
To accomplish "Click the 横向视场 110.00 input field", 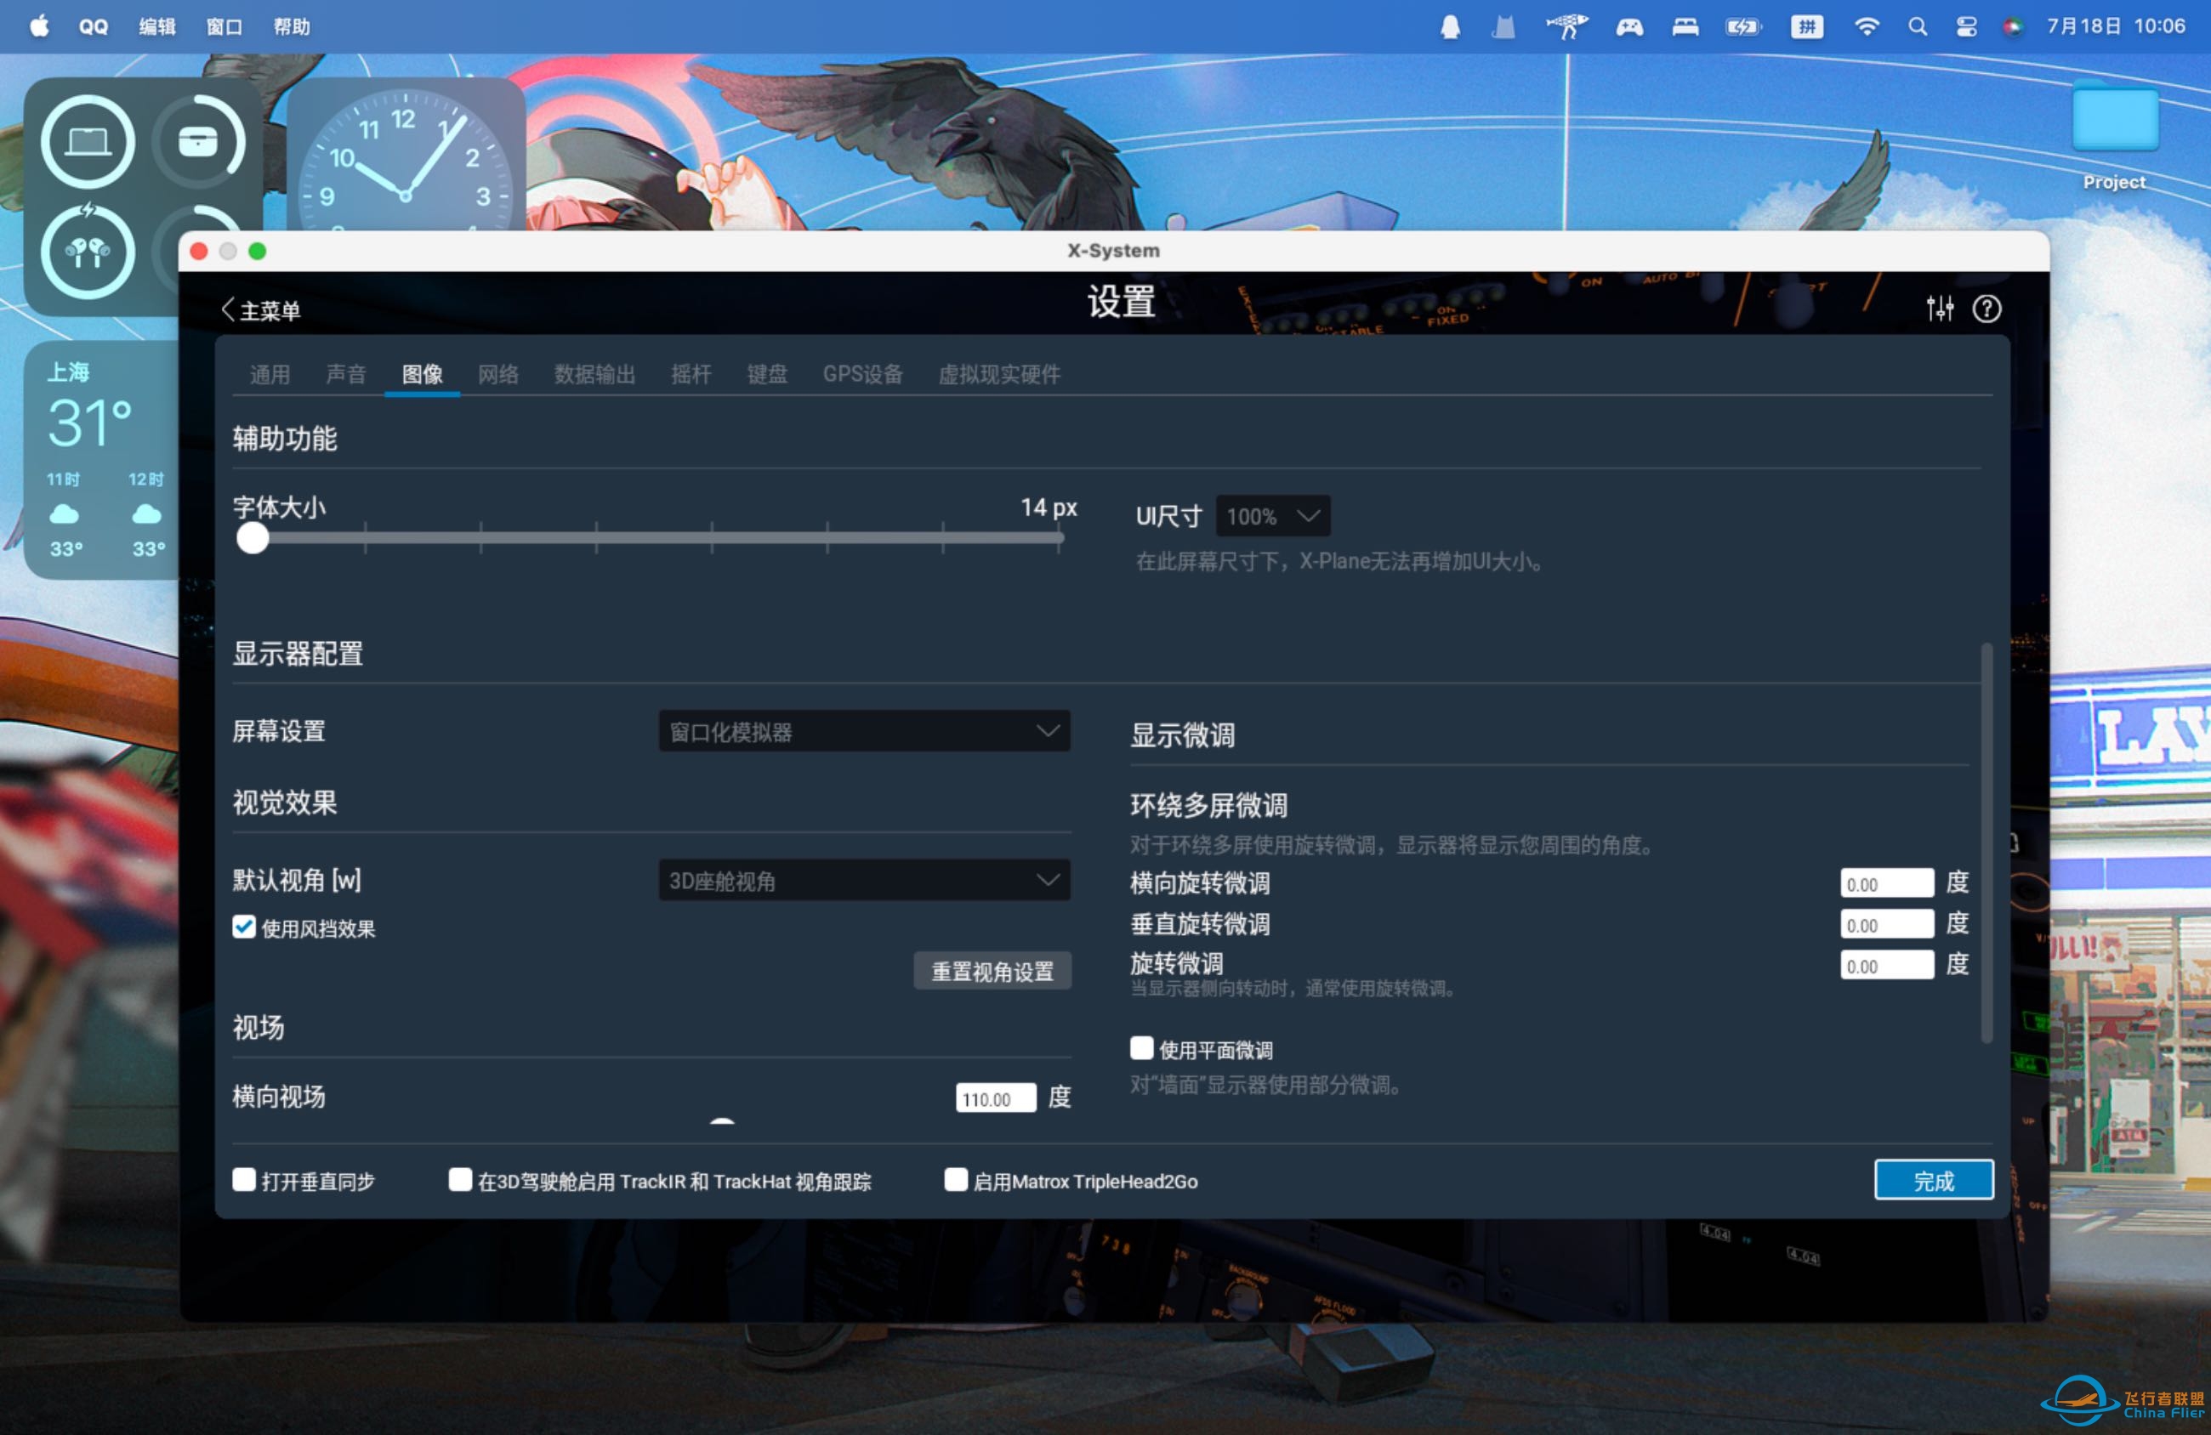I will click(995, 1098).
